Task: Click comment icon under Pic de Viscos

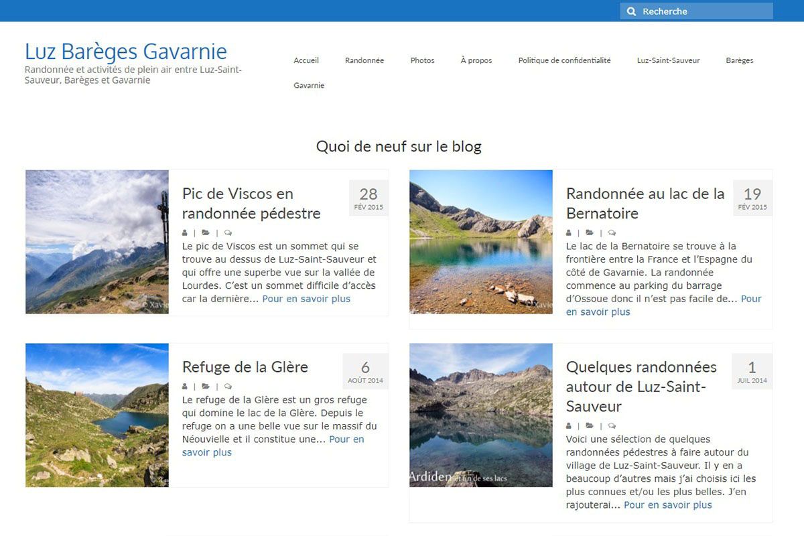Action: point(228,233)
